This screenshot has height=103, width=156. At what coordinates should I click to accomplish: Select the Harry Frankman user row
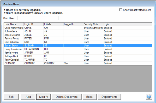[78, 49]
